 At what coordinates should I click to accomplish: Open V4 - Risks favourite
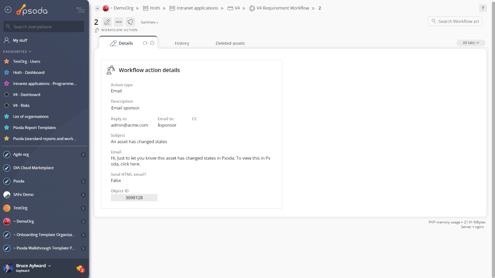point(21,106)
